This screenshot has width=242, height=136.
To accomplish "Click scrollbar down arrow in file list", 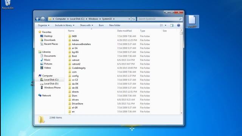I will [181, 113].
